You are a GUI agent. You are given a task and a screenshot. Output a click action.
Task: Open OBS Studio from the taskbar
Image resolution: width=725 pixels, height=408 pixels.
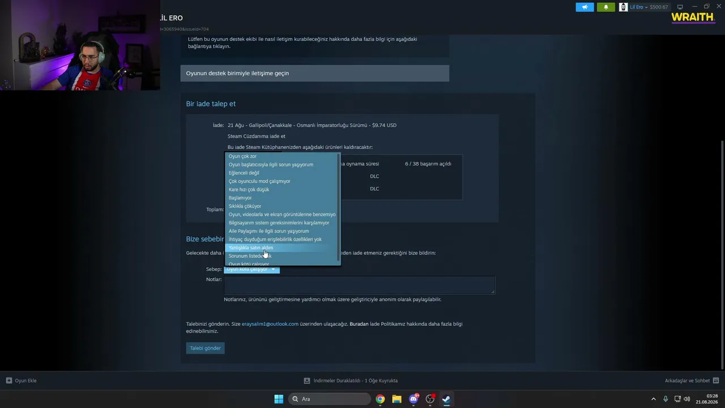(x=430, y=399)
